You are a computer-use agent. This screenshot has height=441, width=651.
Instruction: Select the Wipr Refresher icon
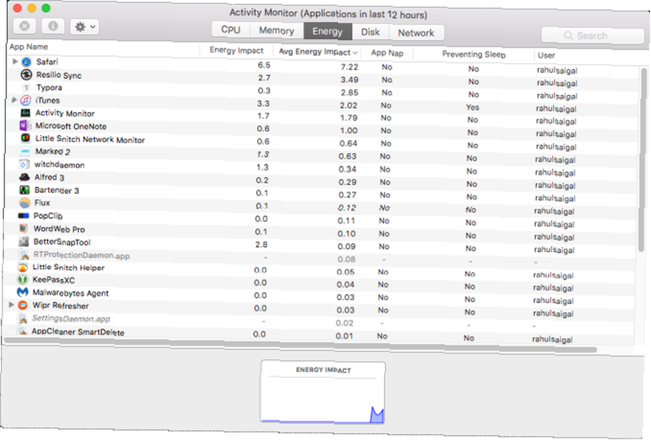[22, 305]
